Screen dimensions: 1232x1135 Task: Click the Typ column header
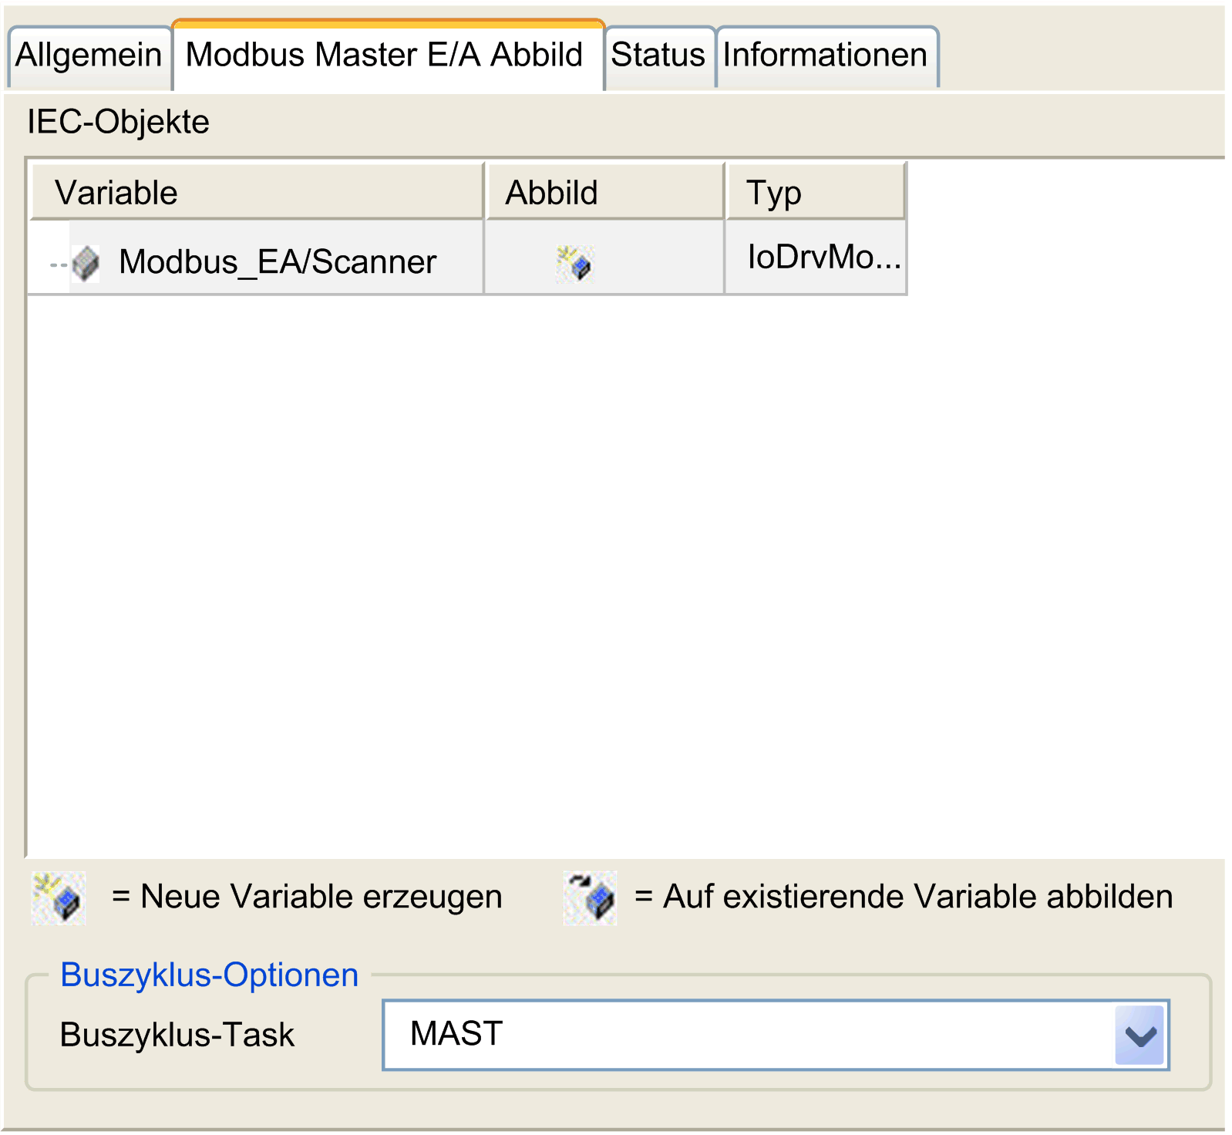pyautogui.click(x=816, y=192)
